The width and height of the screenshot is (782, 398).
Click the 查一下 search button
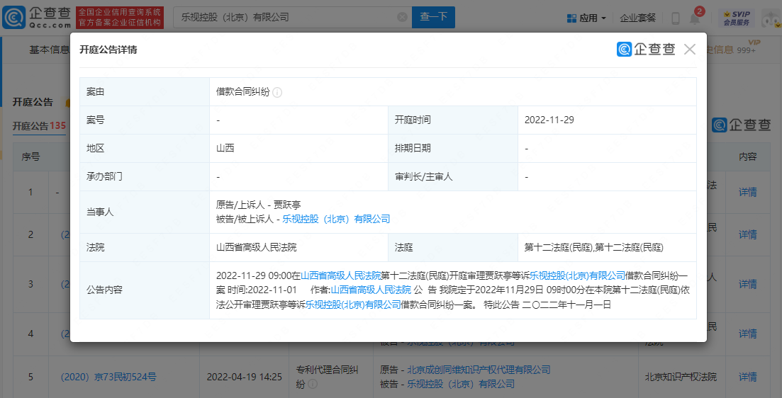coord(433,17)
